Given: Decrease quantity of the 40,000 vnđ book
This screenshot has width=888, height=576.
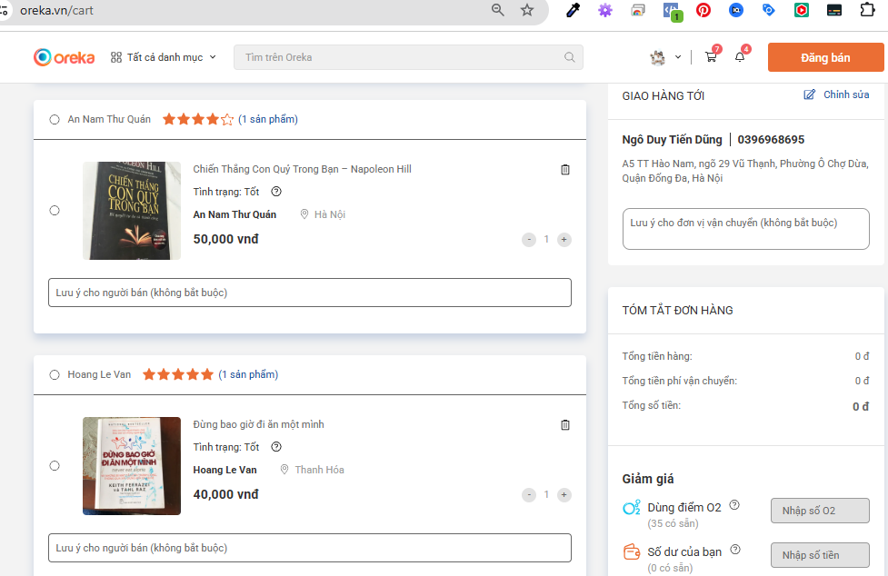Looking at the screenshot, I should [529, 495].
